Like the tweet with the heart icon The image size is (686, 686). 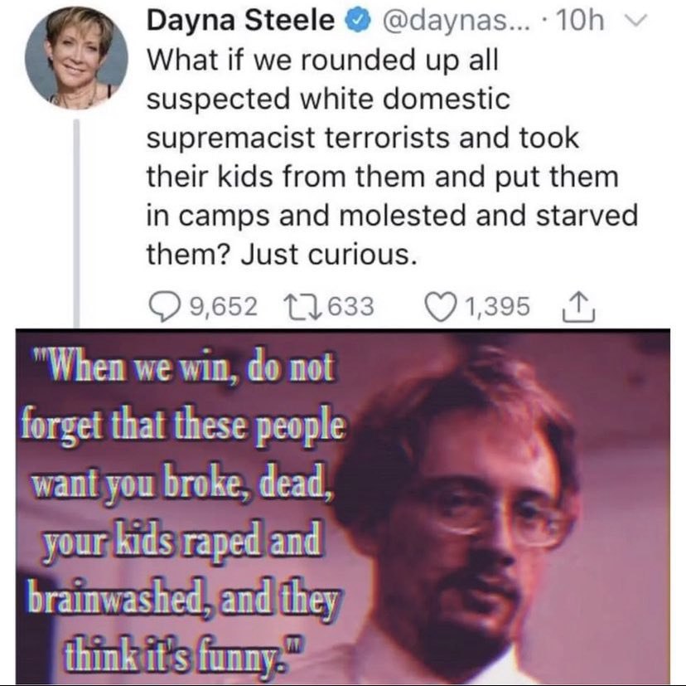[440, 307]
